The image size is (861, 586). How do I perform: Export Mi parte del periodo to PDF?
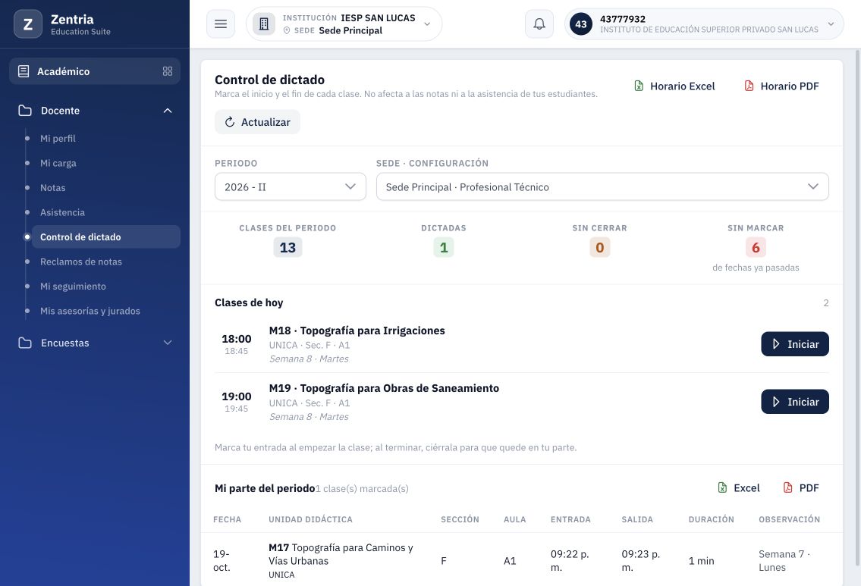[x=801, y=487]
